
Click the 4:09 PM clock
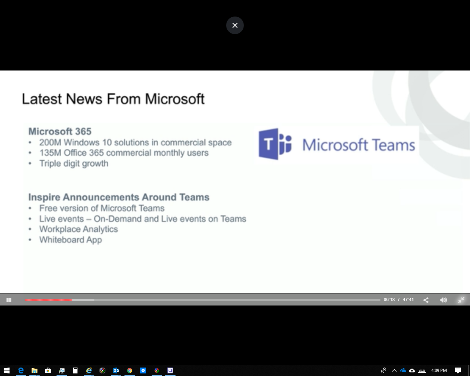tap(439, 370)
